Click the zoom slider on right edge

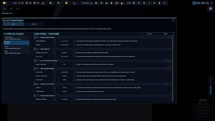pos(211,86)
